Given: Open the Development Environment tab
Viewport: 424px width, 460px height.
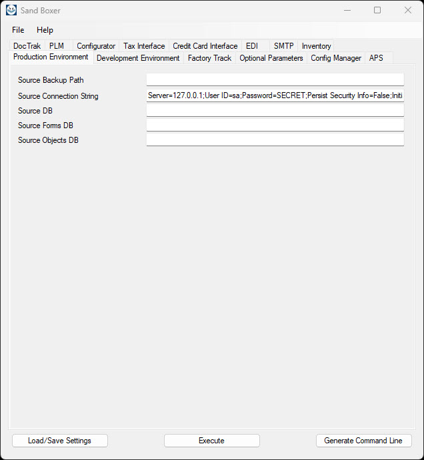Looking at the screenshot, I should point(138,58).
